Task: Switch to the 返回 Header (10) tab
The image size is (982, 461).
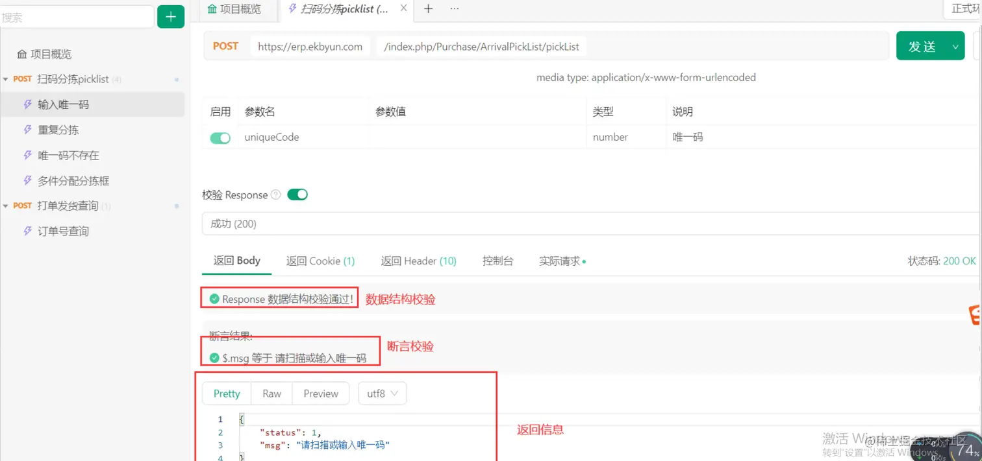Action: pos(418,261)
